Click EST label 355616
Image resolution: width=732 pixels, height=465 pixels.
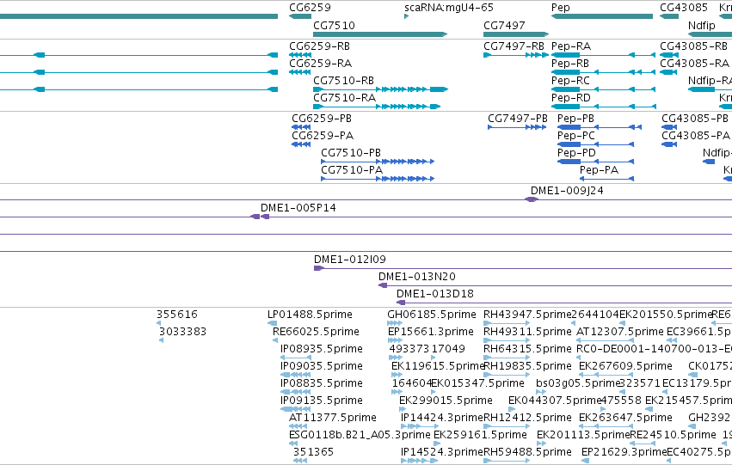point(177,315)
